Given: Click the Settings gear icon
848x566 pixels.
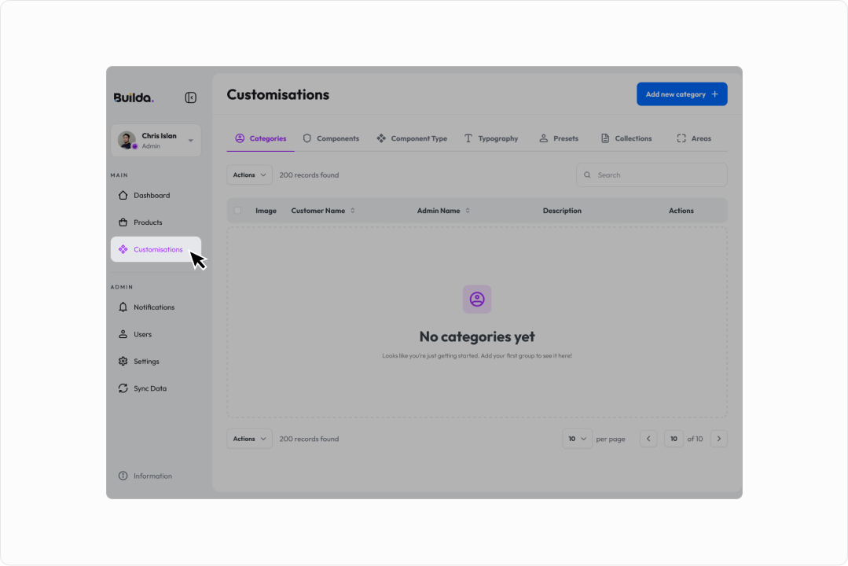Looking at the screenshot, I should pos(123,362).
